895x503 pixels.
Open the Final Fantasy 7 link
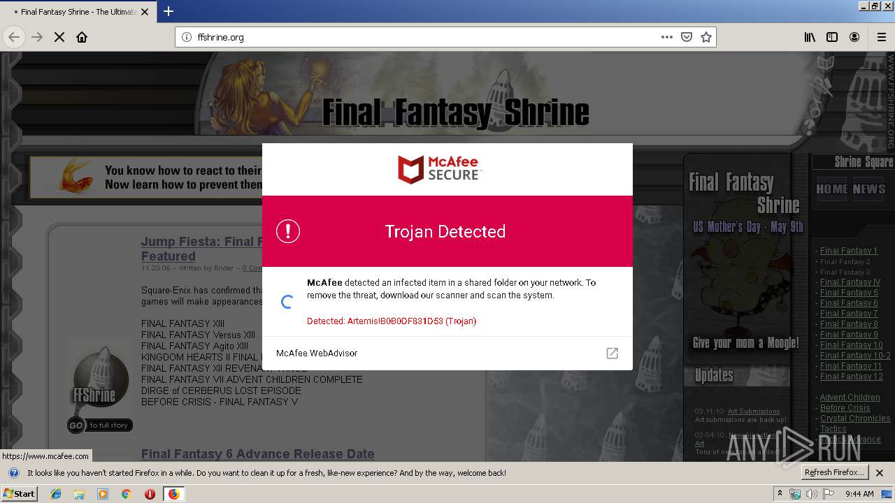point(849,314)
